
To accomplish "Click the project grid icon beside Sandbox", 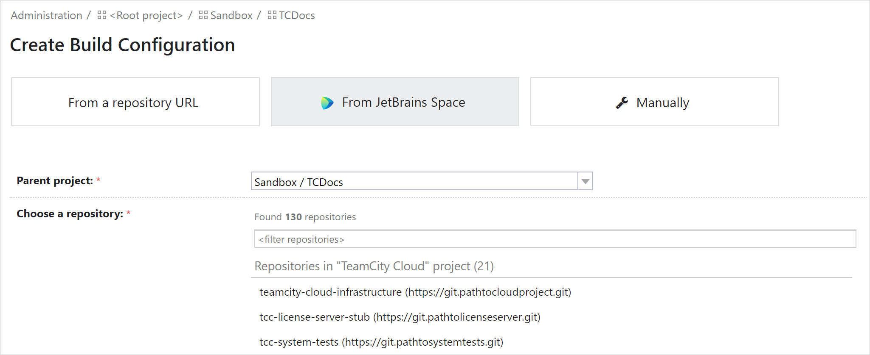I will [203, 14].
